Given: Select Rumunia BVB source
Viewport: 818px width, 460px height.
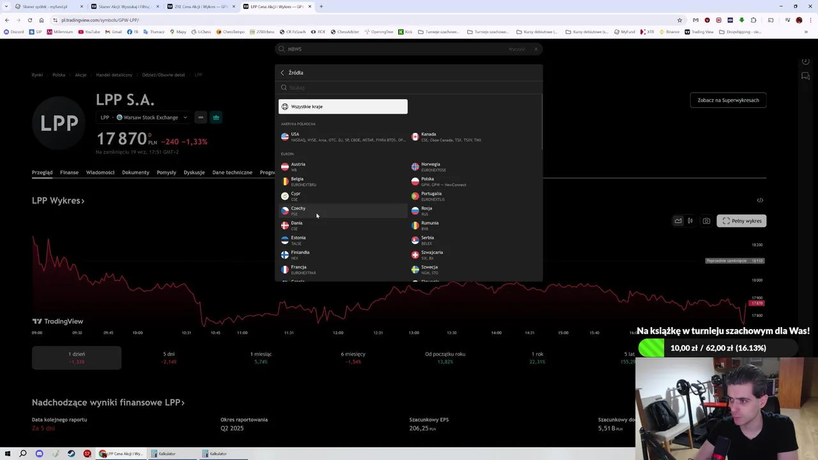Looking at the screenshot, I should tap(474, 226).
